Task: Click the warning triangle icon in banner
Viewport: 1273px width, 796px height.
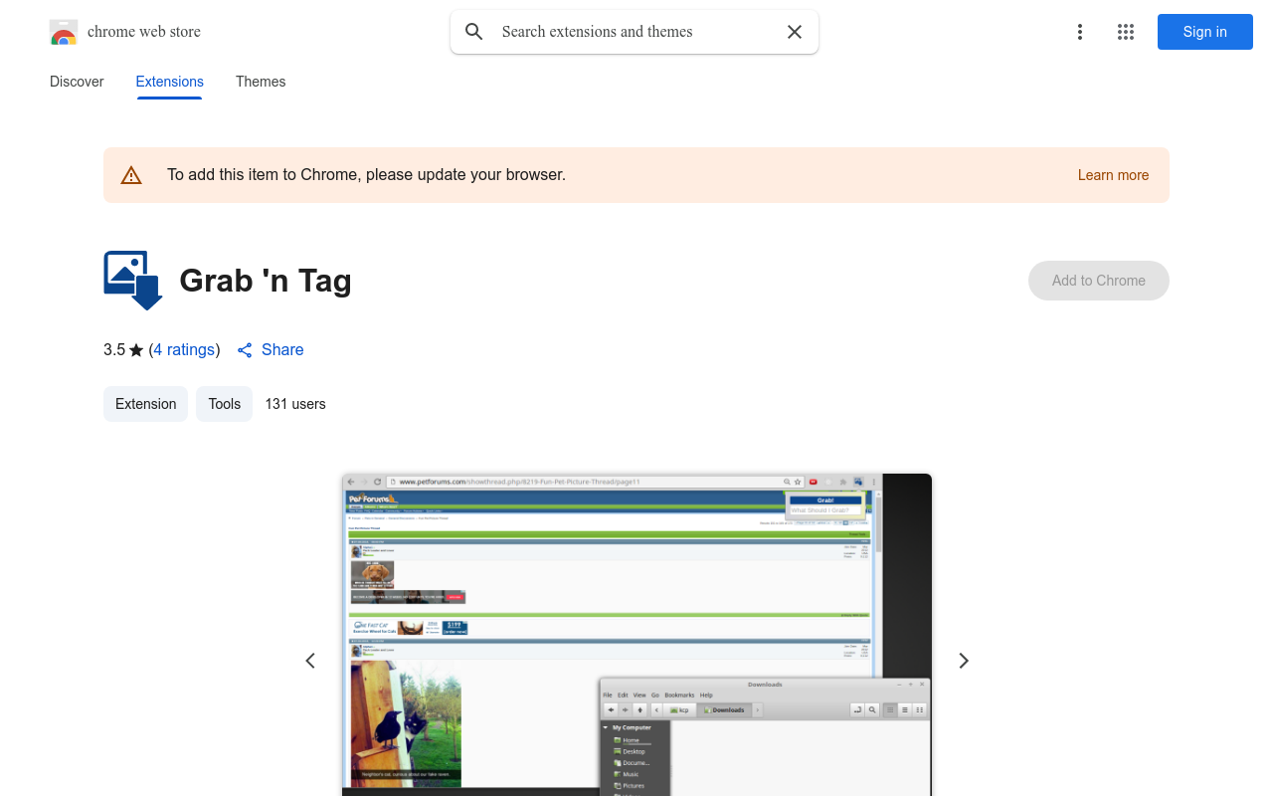Action: (131, 175)
